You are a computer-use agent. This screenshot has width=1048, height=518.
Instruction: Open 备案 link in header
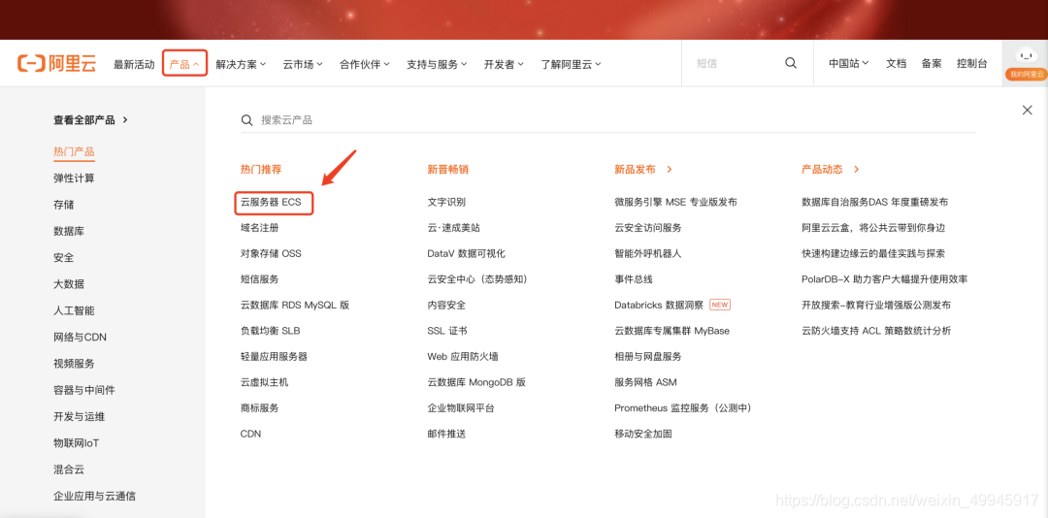[x=932, y=63]
